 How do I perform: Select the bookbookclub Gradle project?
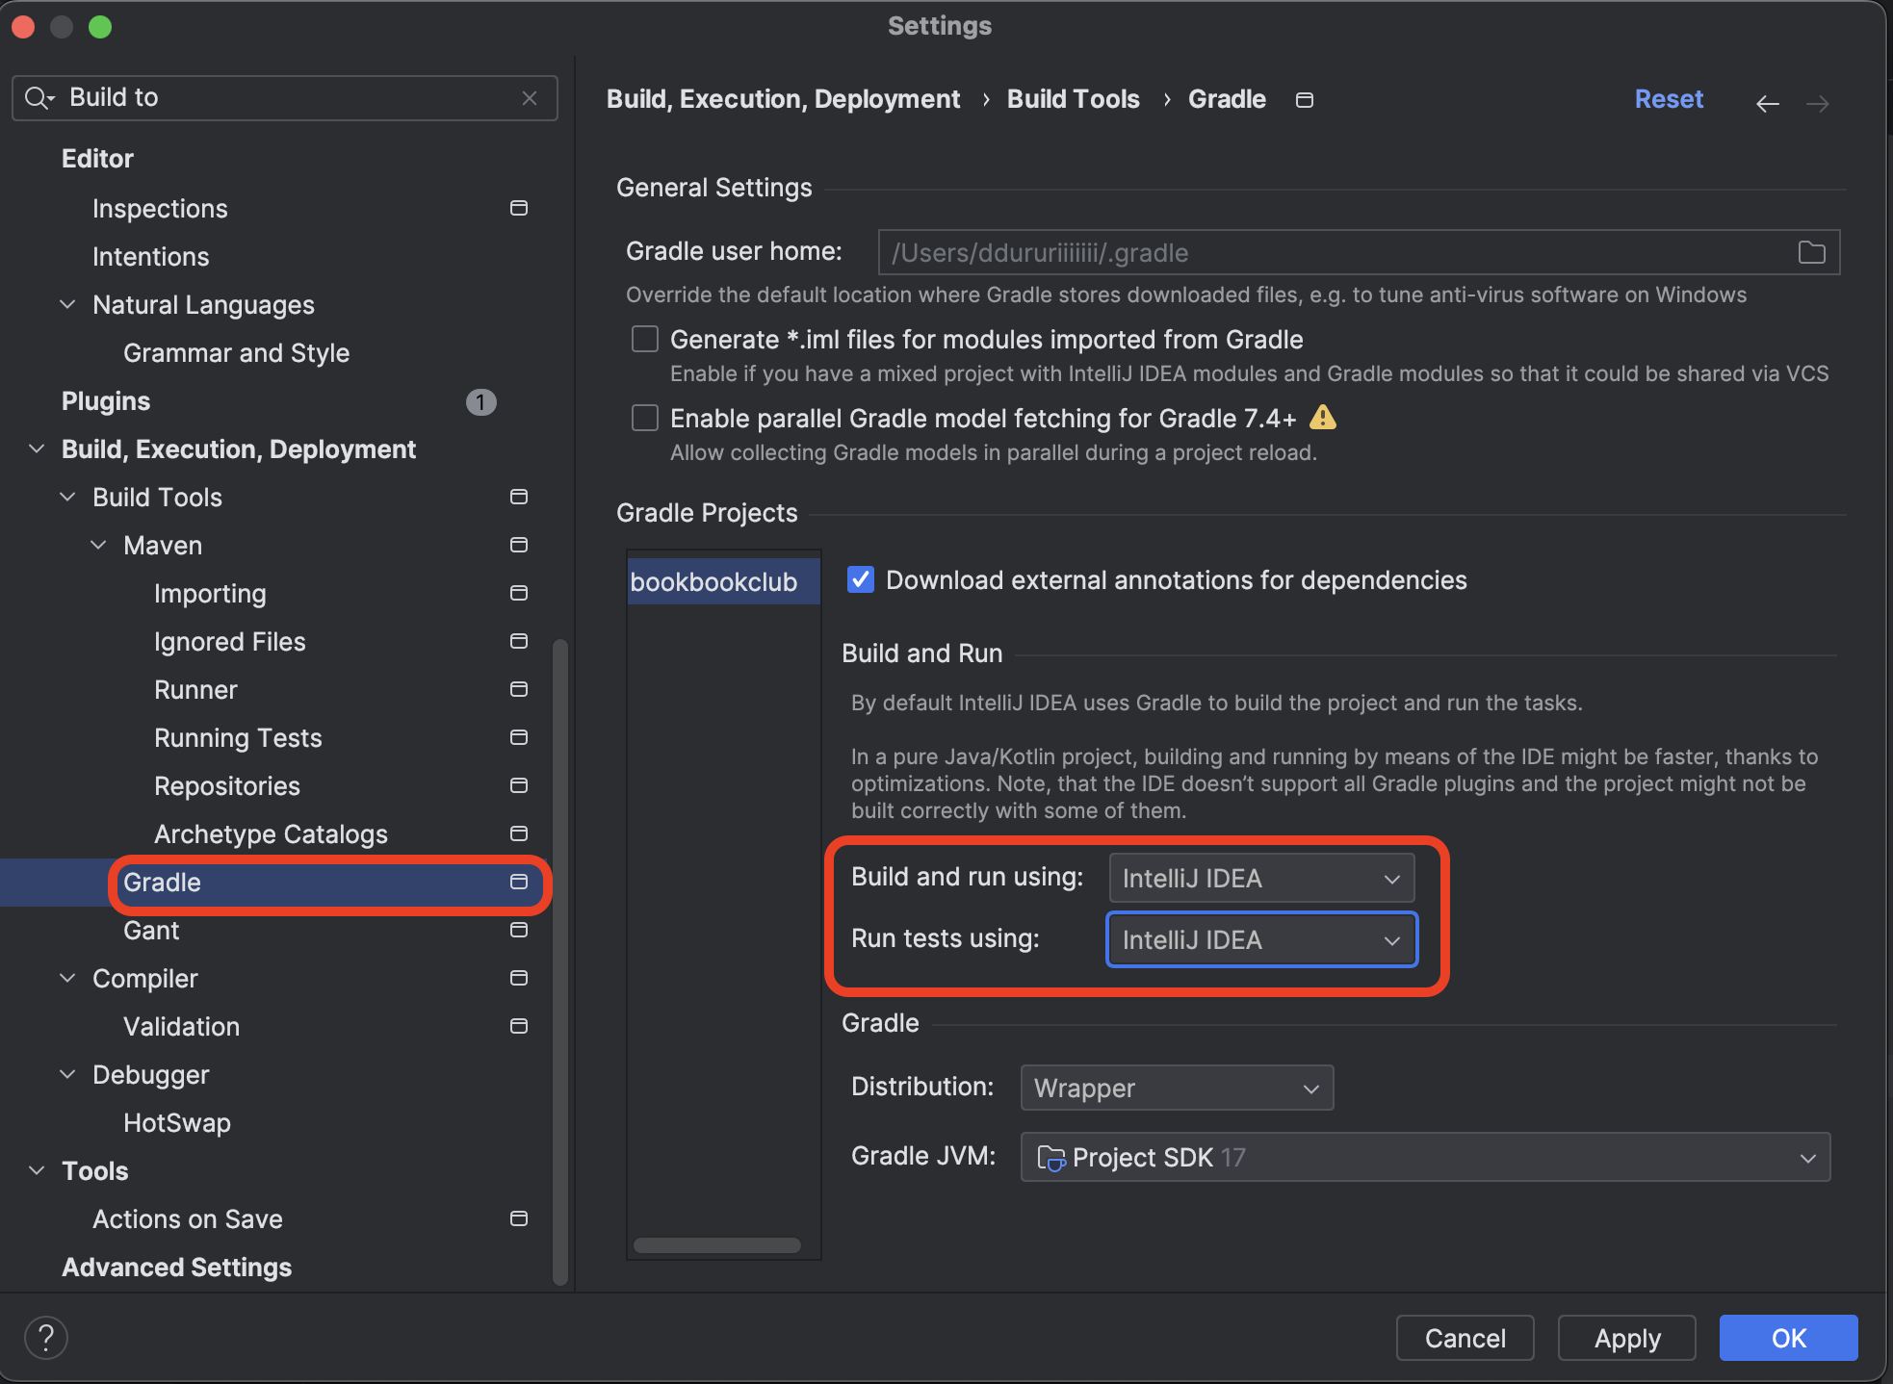point(723,581)
